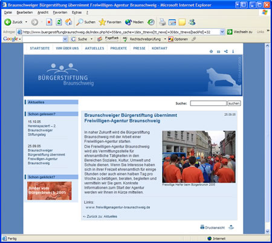Click the Forward arrow icon
Image resolution: width=272 pixels, height=243 pixels.
34,22
